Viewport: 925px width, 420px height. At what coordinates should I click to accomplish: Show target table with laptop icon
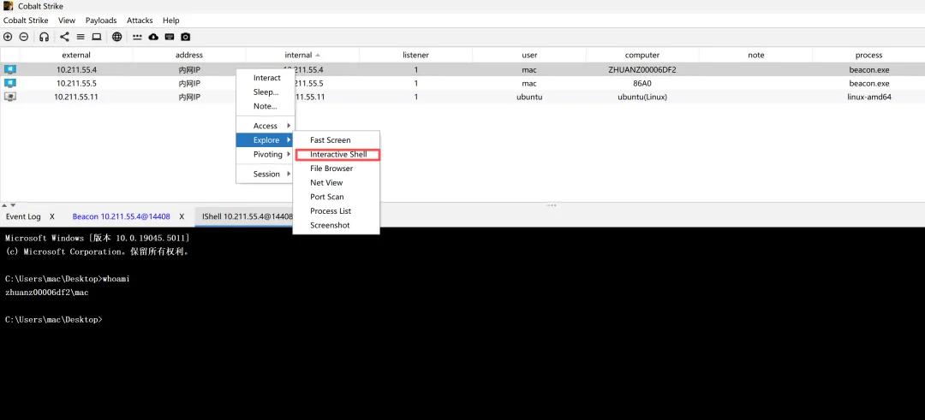click(97, 37)
